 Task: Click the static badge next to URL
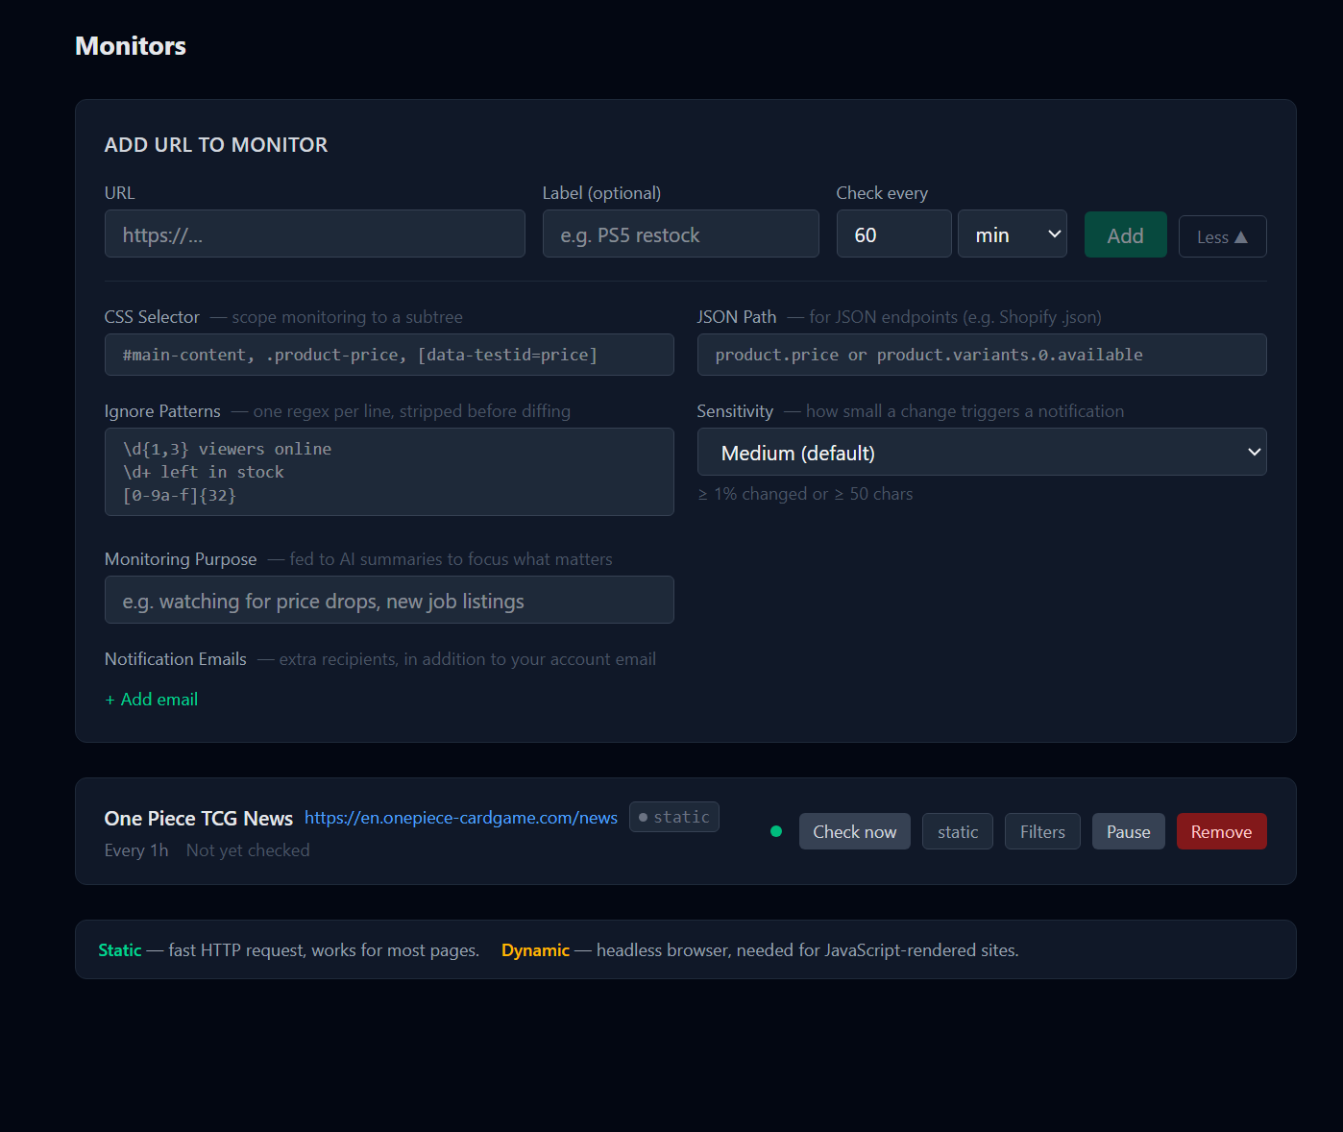[673, 817]
